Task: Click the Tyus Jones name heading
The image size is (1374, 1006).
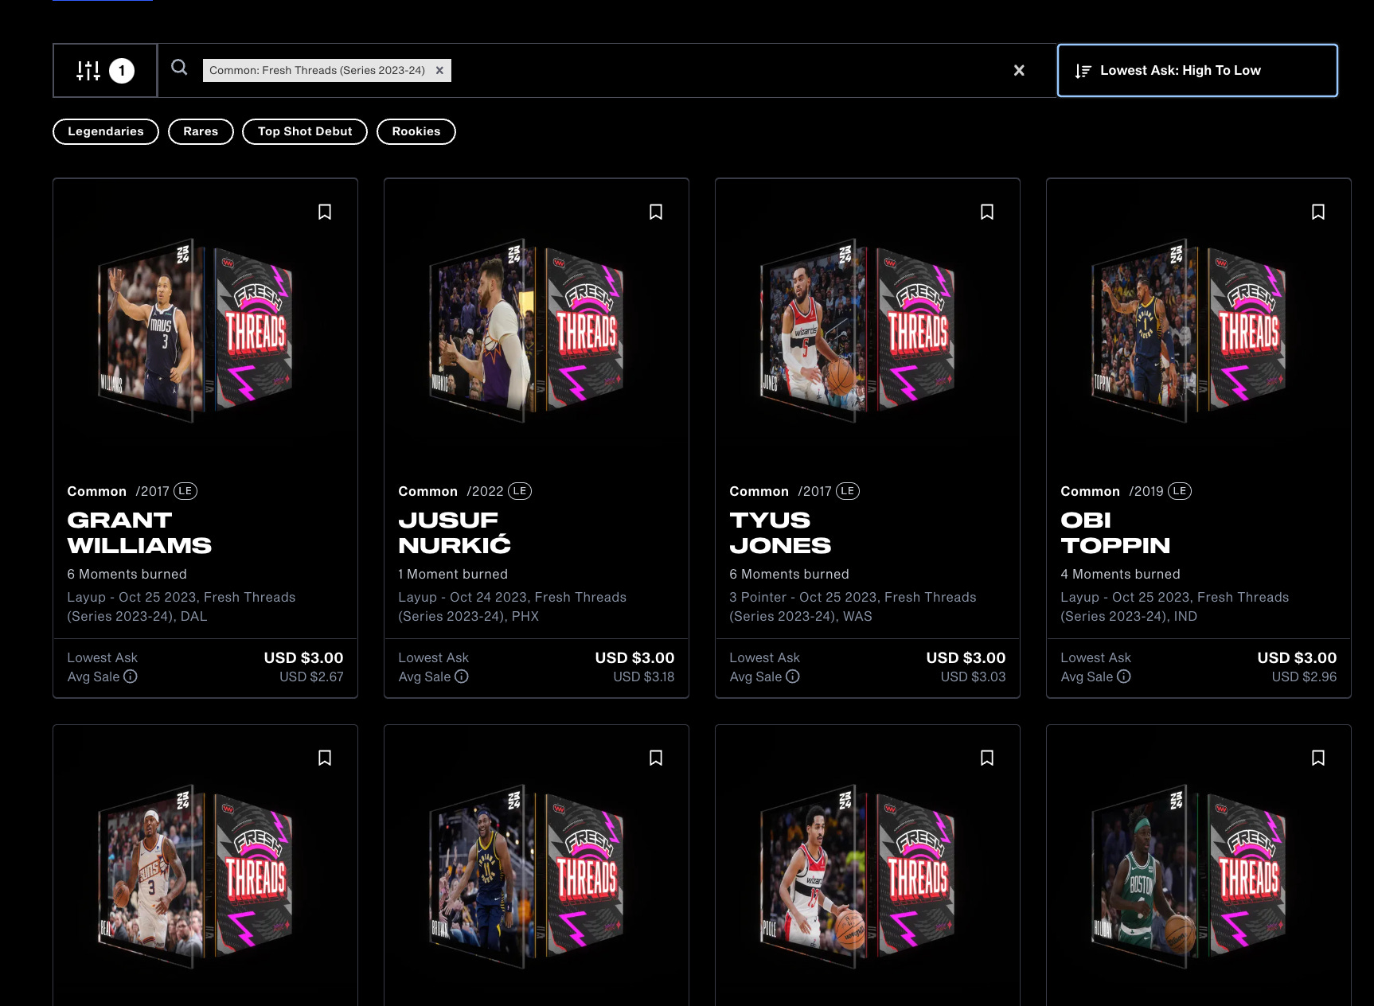Action: (x=780, y=532)
